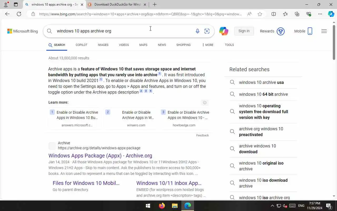The width and height of the screenshot is (337, 211).
Task: Switch ENG input language indicator
Action: click(301, 206)
